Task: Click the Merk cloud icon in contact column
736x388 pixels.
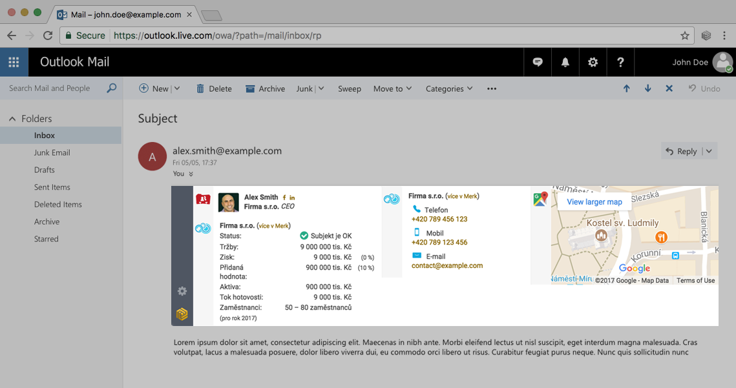Action: 392,199
